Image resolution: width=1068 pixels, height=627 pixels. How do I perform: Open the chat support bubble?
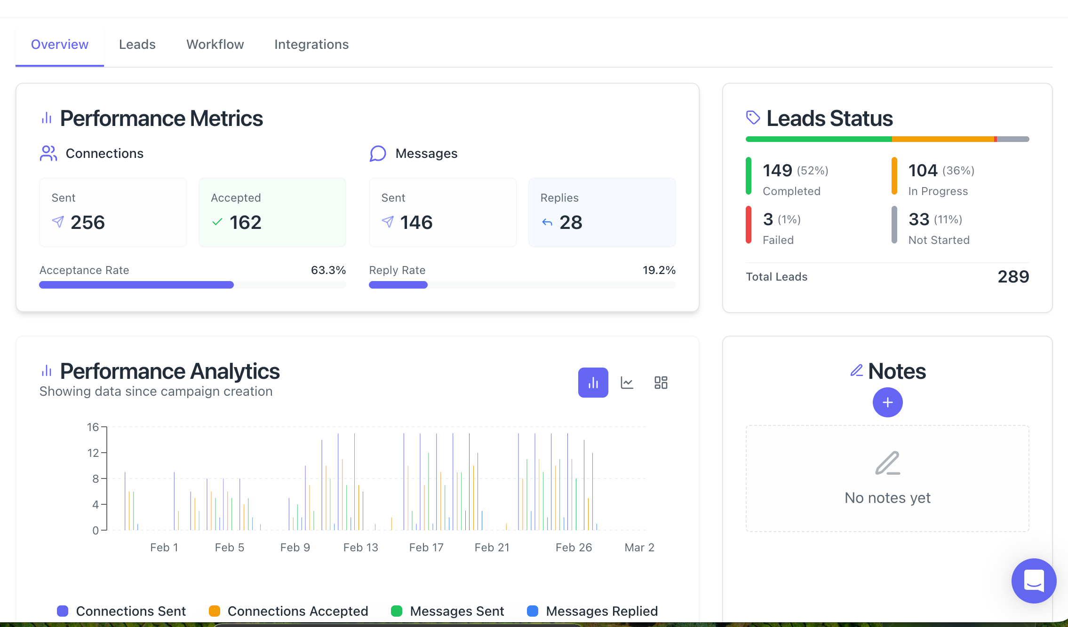1034,580
